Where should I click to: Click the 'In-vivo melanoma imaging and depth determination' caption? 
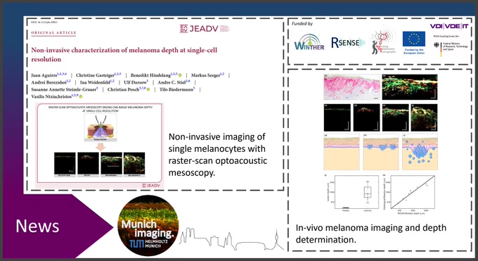tap(371, 234)
